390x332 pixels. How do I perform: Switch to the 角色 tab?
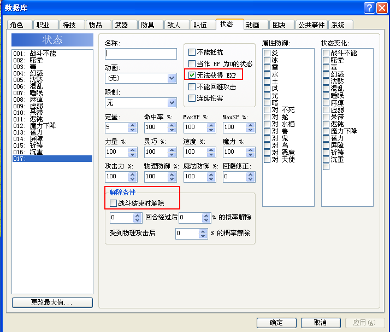[x=20, y=25]
